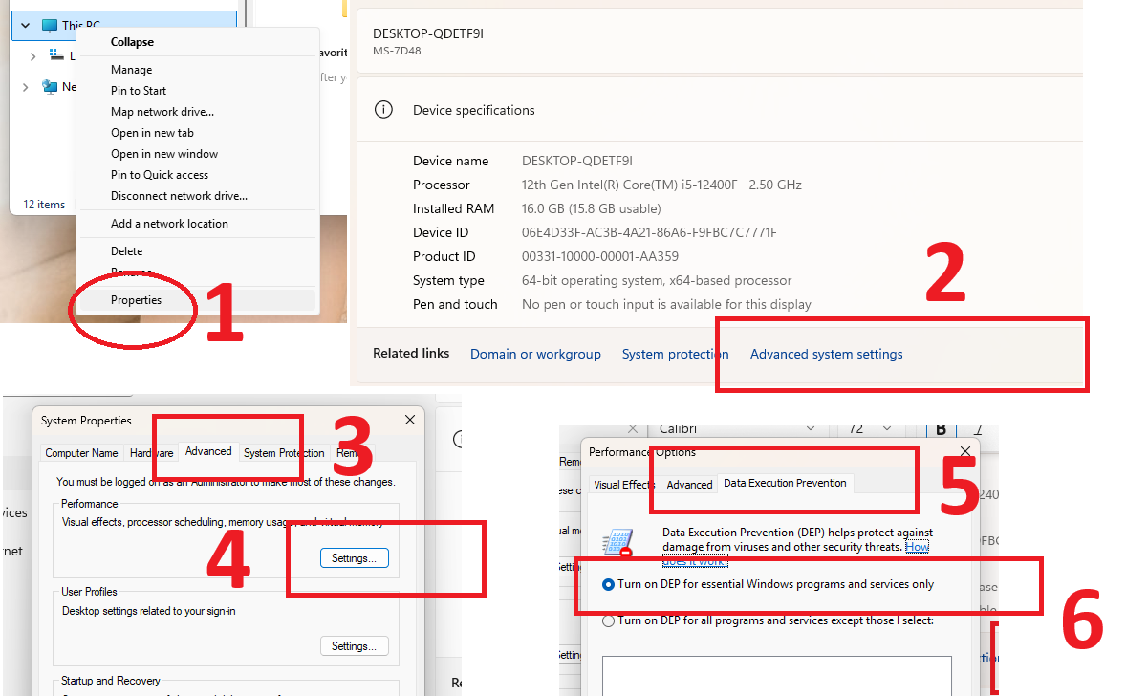Collapse the This PC tree node

pos(25,26)
